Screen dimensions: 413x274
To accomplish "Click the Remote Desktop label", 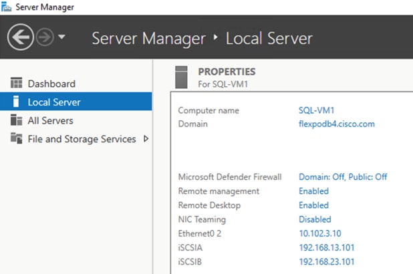I will (209, 205).
